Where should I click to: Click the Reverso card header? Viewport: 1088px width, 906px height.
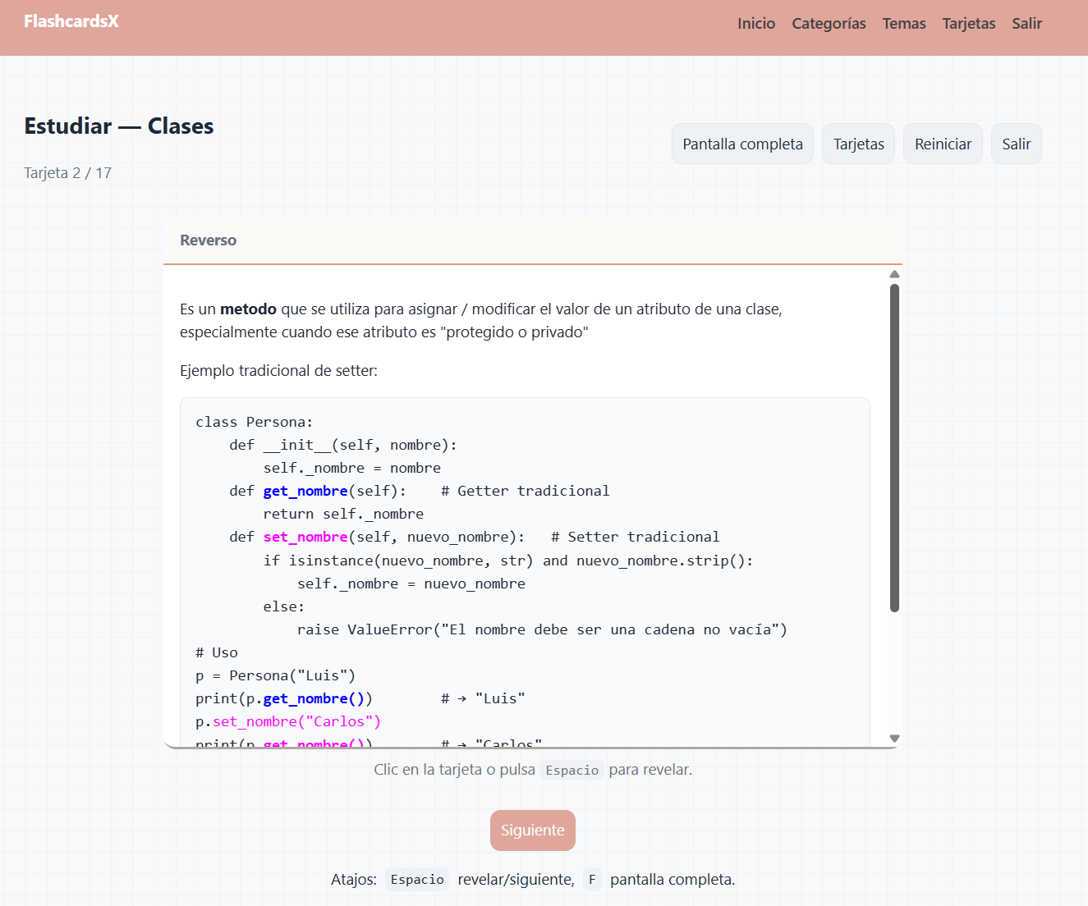point(532,240)
